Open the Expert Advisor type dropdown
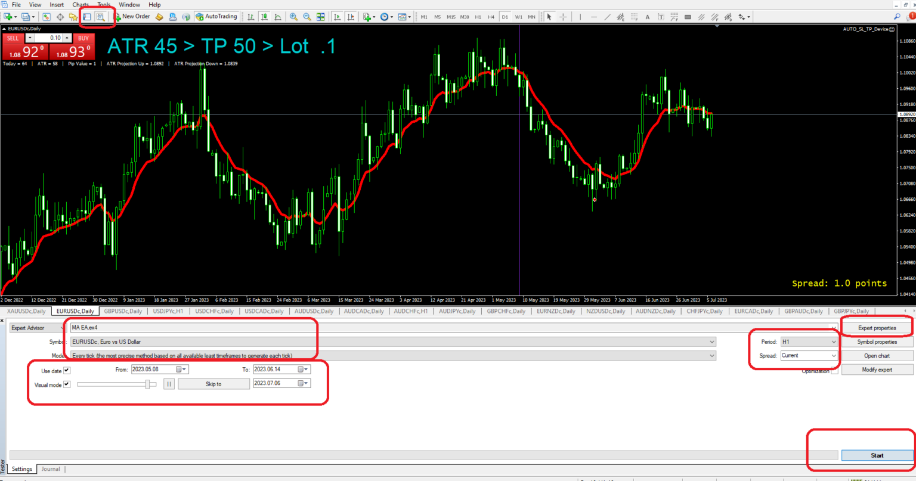 tap(38, 328)
